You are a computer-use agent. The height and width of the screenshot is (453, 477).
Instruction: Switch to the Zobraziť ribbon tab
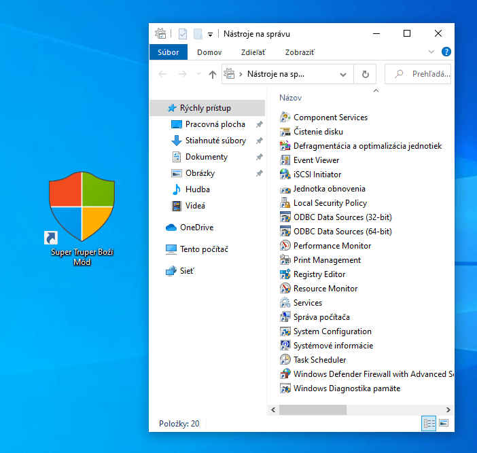[299, 52]
